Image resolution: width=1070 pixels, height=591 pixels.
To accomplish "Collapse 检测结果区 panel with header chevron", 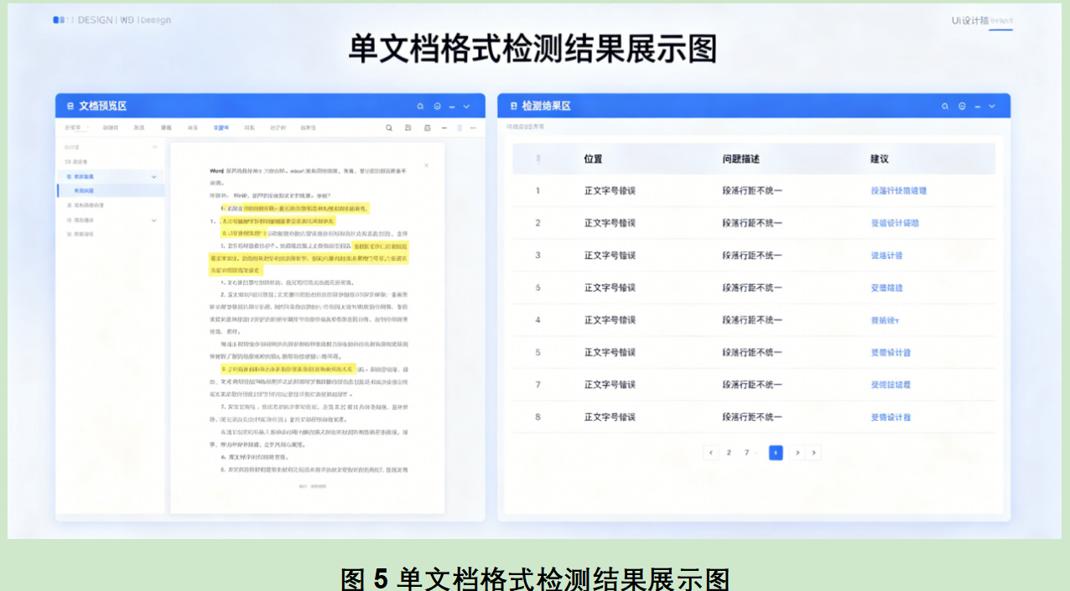I will [x=992, y=106].
